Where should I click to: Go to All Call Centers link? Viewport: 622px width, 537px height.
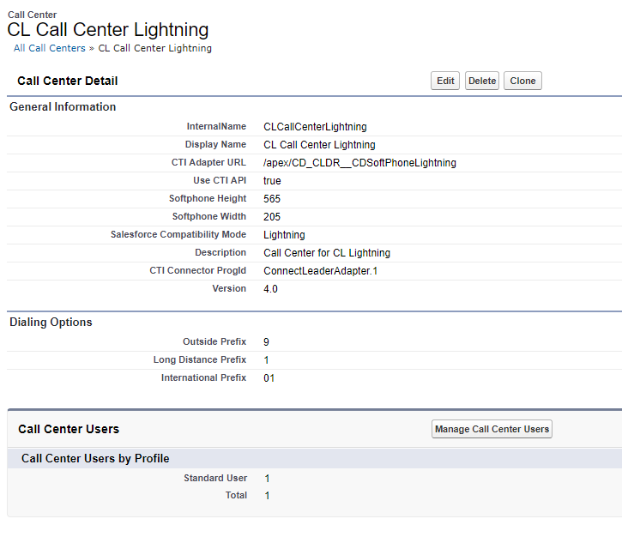point(50,48)
